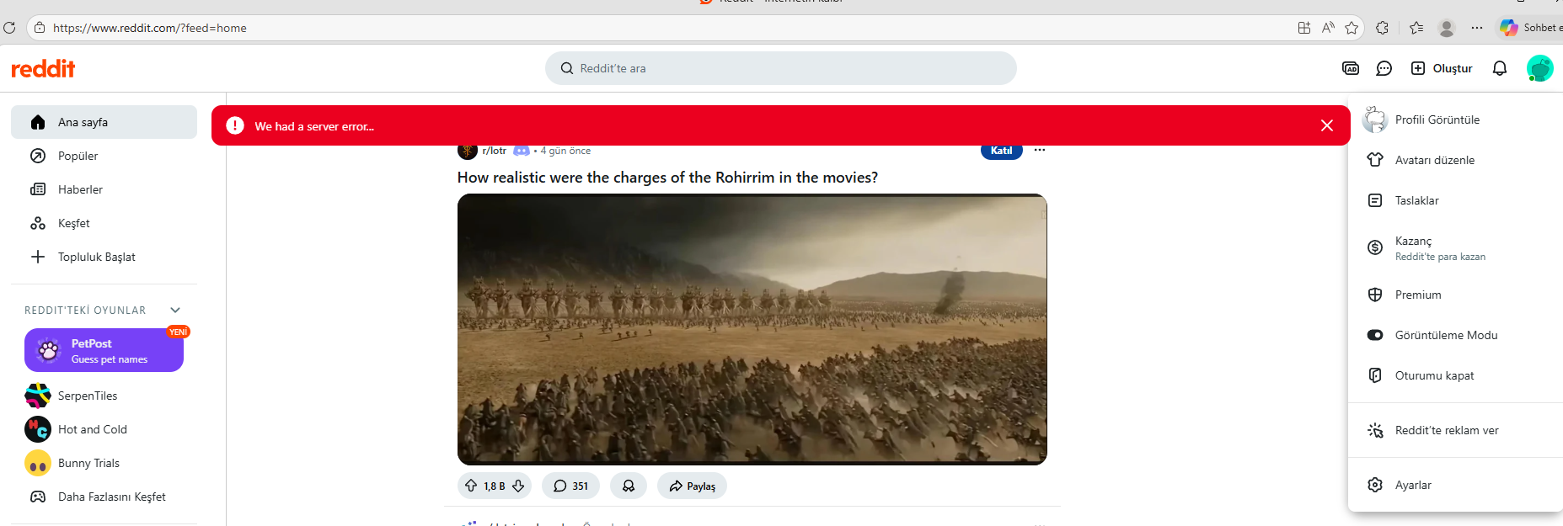The width and height of the screenshot is (1563, 526).
Task: Click the browser profile icon
Action: tap(1447, 28)
